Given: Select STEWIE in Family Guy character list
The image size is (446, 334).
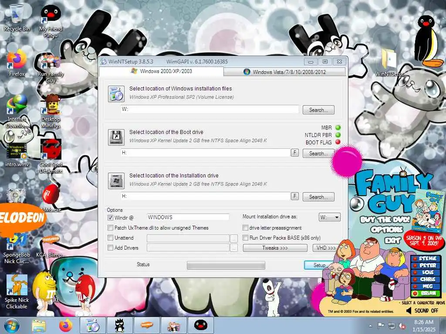Looking at the screenshot, I should tap(426, 258).
